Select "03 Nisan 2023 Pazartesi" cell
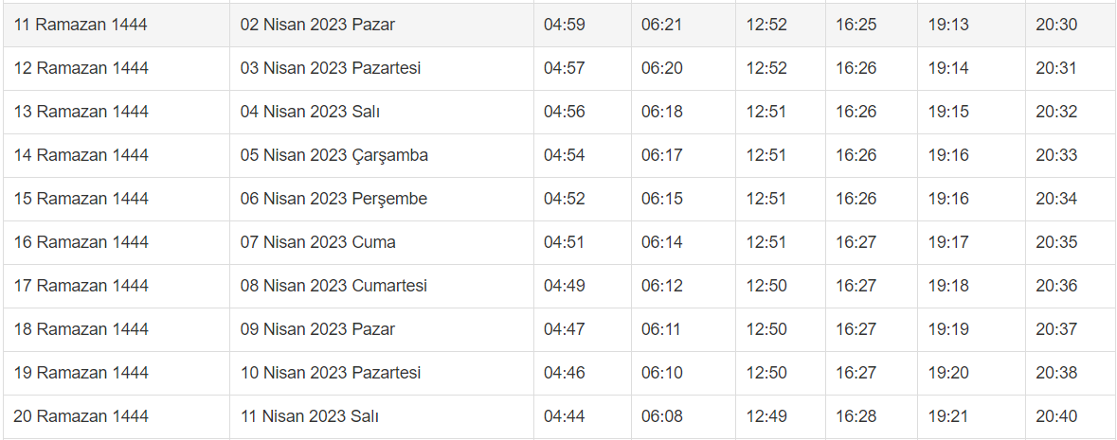Viewport: 1117px width, 440px height. (331, 68)
